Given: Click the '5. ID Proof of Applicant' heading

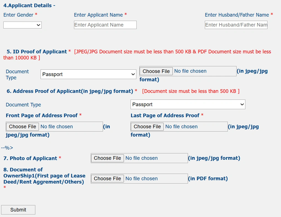Looking at the screenshot, I should (37, 52).
